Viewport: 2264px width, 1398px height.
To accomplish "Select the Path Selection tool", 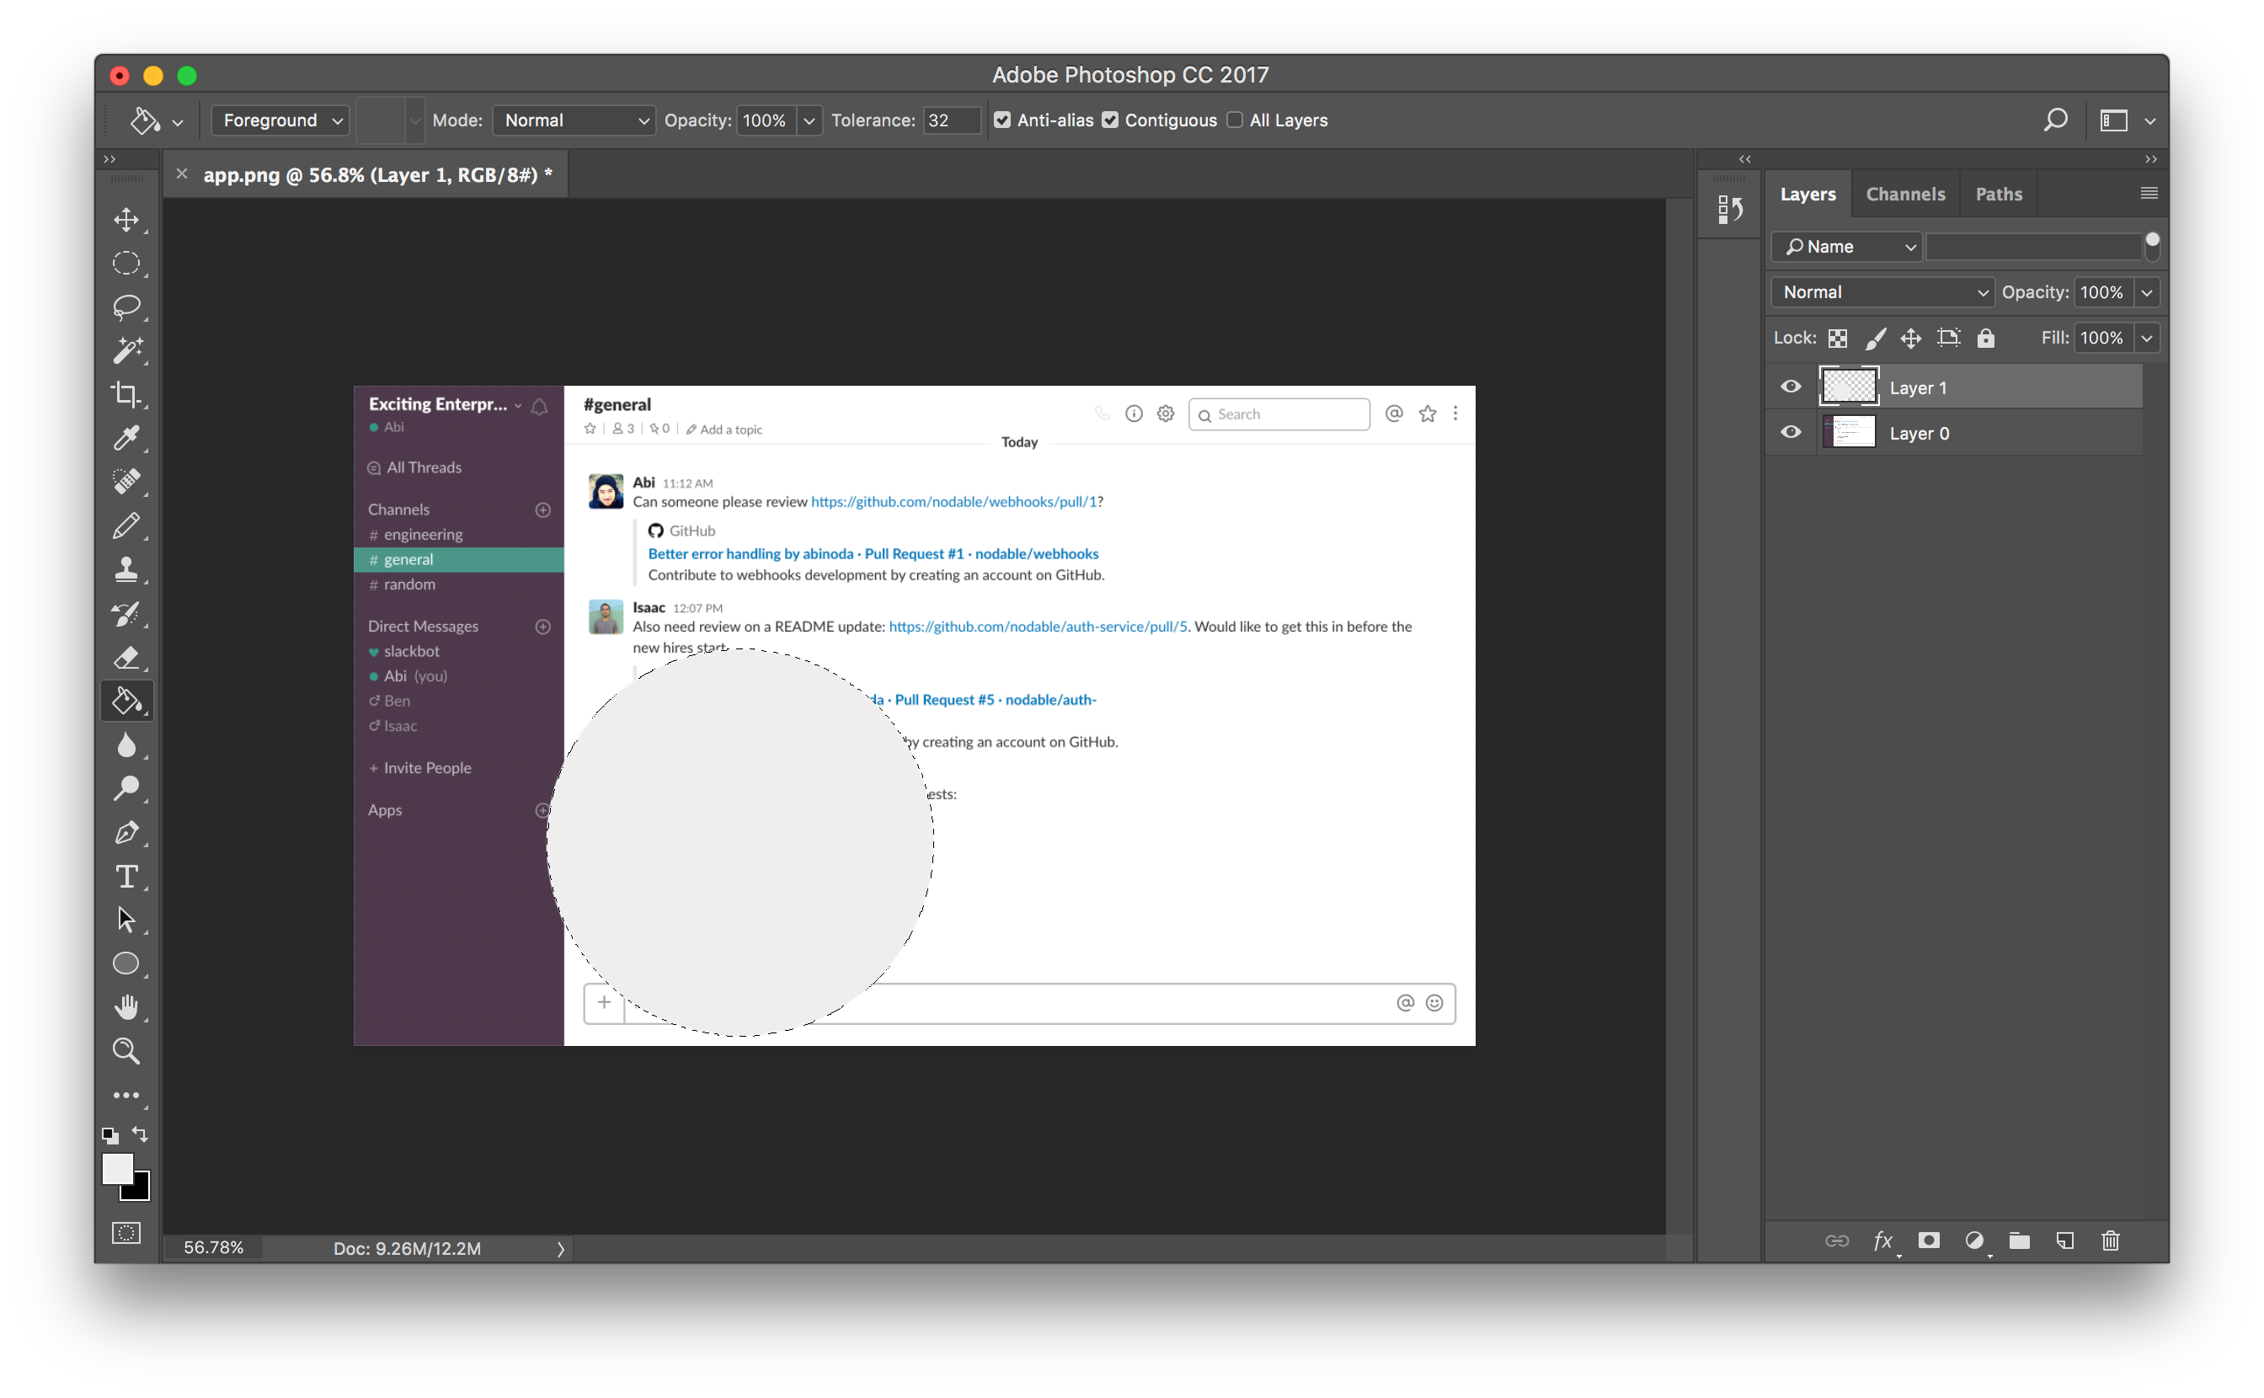I will coord(126,920).
